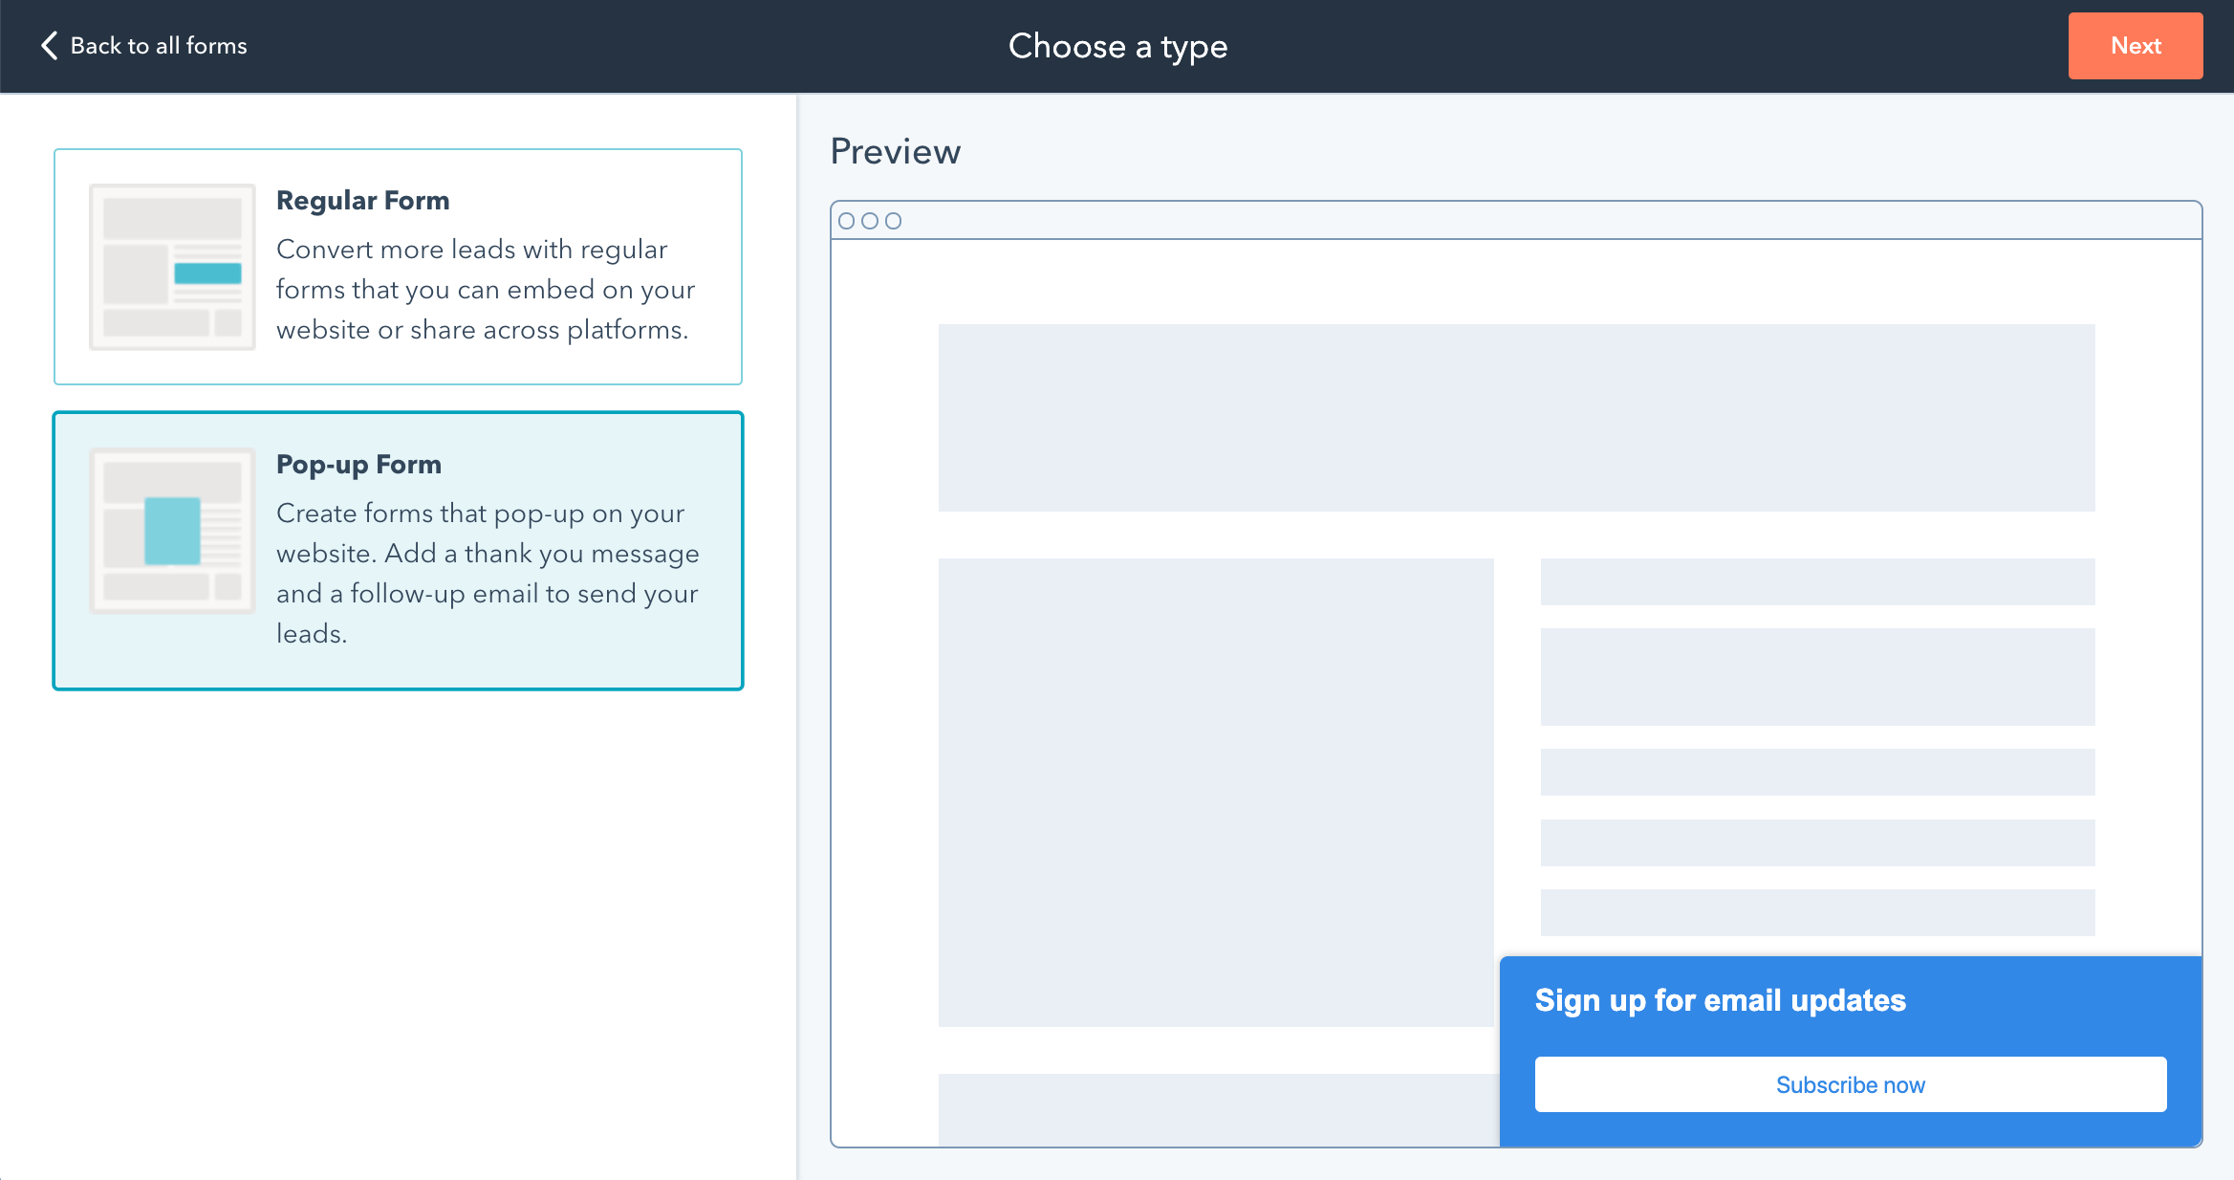Click the Regular Form layout thumbnail icon
Image resolution: width=2234 pixels, height=1180 pixels.
[172, 267]
